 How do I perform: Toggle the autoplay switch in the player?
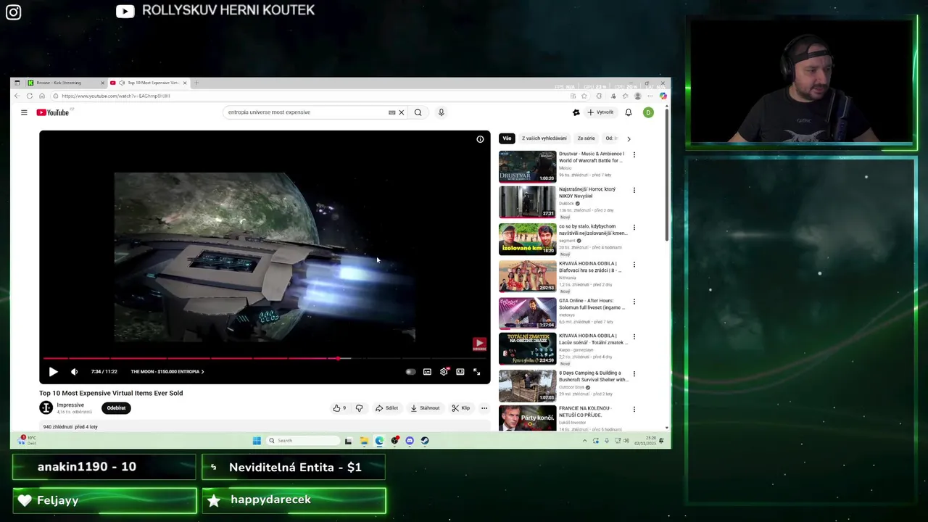coord(410,371)
